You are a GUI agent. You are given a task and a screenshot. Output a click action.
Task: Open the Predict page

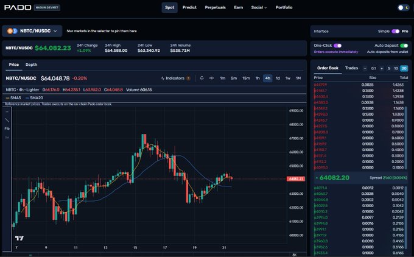(189, 7)
